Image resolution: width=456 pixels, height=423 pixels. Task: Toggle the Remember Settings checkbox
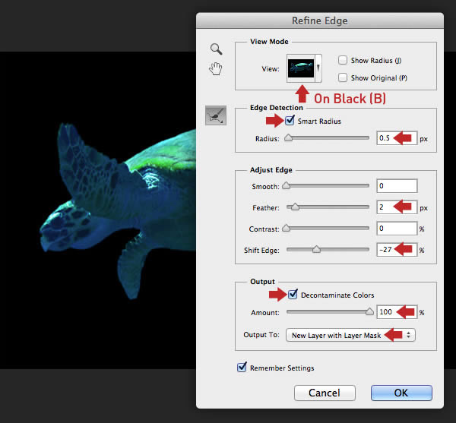tap(242, 368)
